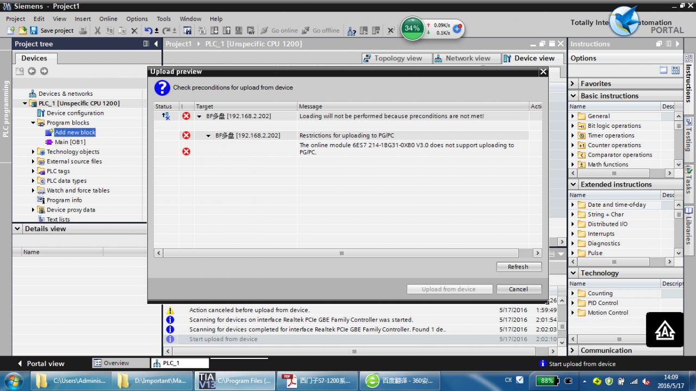Image resolution: width=696 pixels, height=391 pixels.
Task: Open the Online menu
Action: [x=108, y=18]
